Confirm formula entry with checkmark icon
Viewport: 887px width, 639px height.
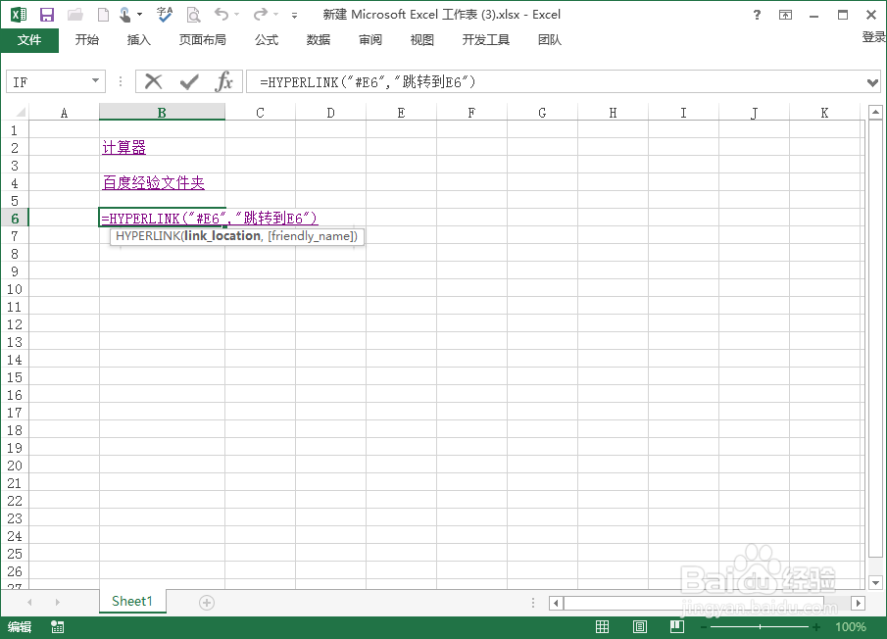189,82
